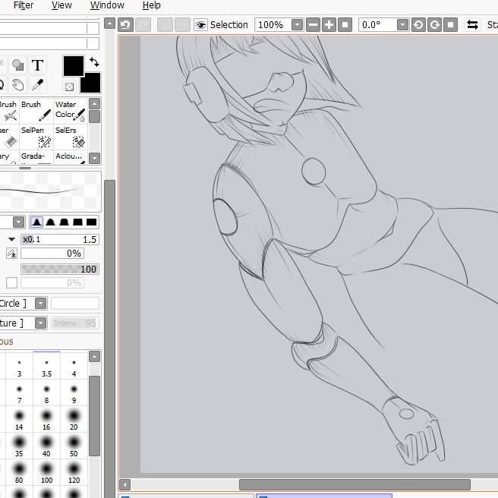Image resolution: width=498 pixels, height=498 pixels.
Task: Choose the Water Color brush
Action: click(x=70, y=111)
